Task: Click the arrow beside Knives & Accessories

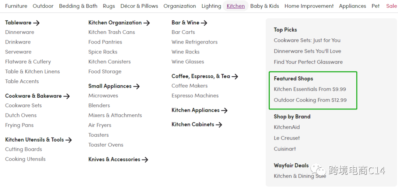Action: pyautogui.click(x=145, y=160)
